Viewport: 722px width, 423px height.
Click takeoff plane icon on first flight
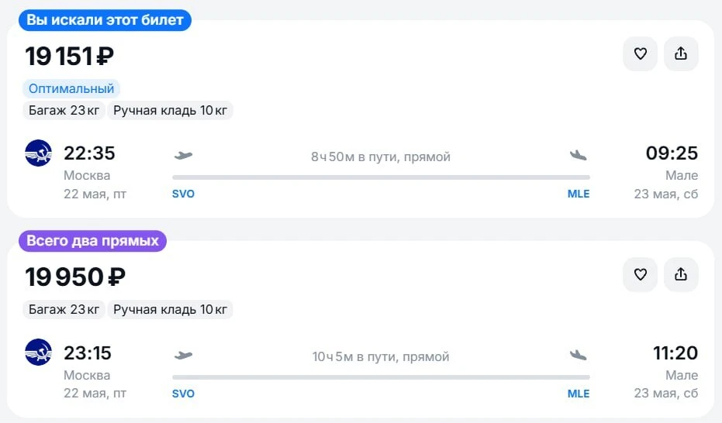[x=183, y=156]
